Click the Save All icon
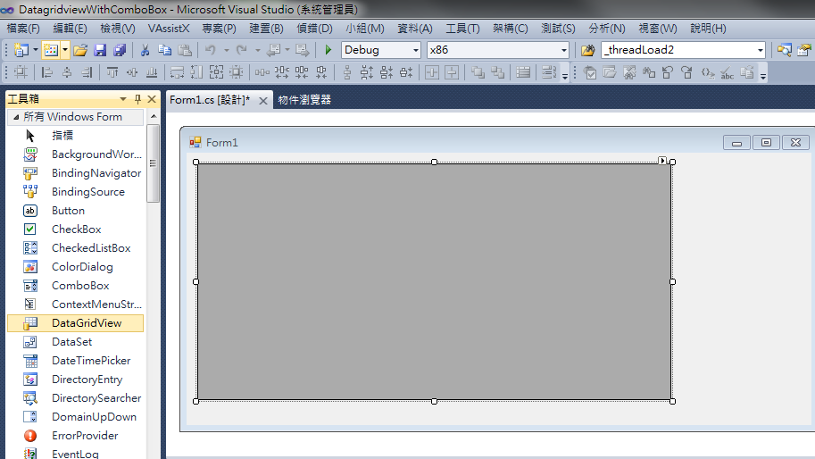The height and width of the screenshot is (459, 815). (x=120, y=50)
